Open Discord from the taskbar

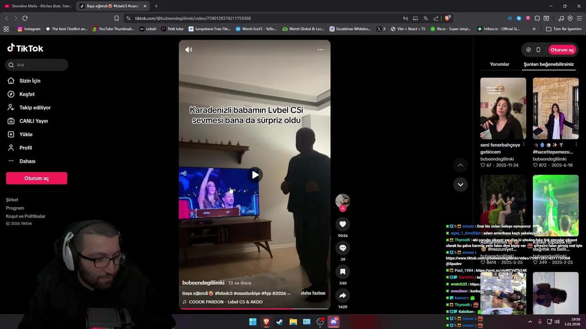pyautogui.click(x=334, y=322)
